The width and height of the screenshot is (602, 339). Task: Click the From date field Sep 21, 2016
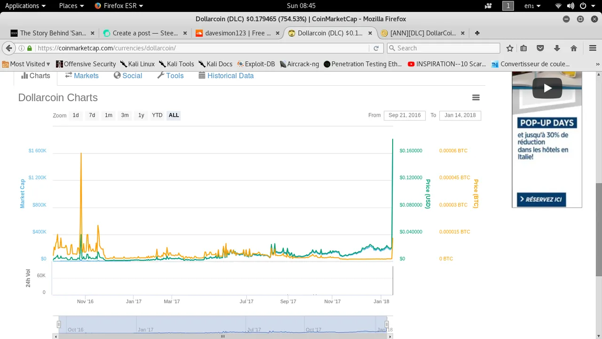(404, 115)
